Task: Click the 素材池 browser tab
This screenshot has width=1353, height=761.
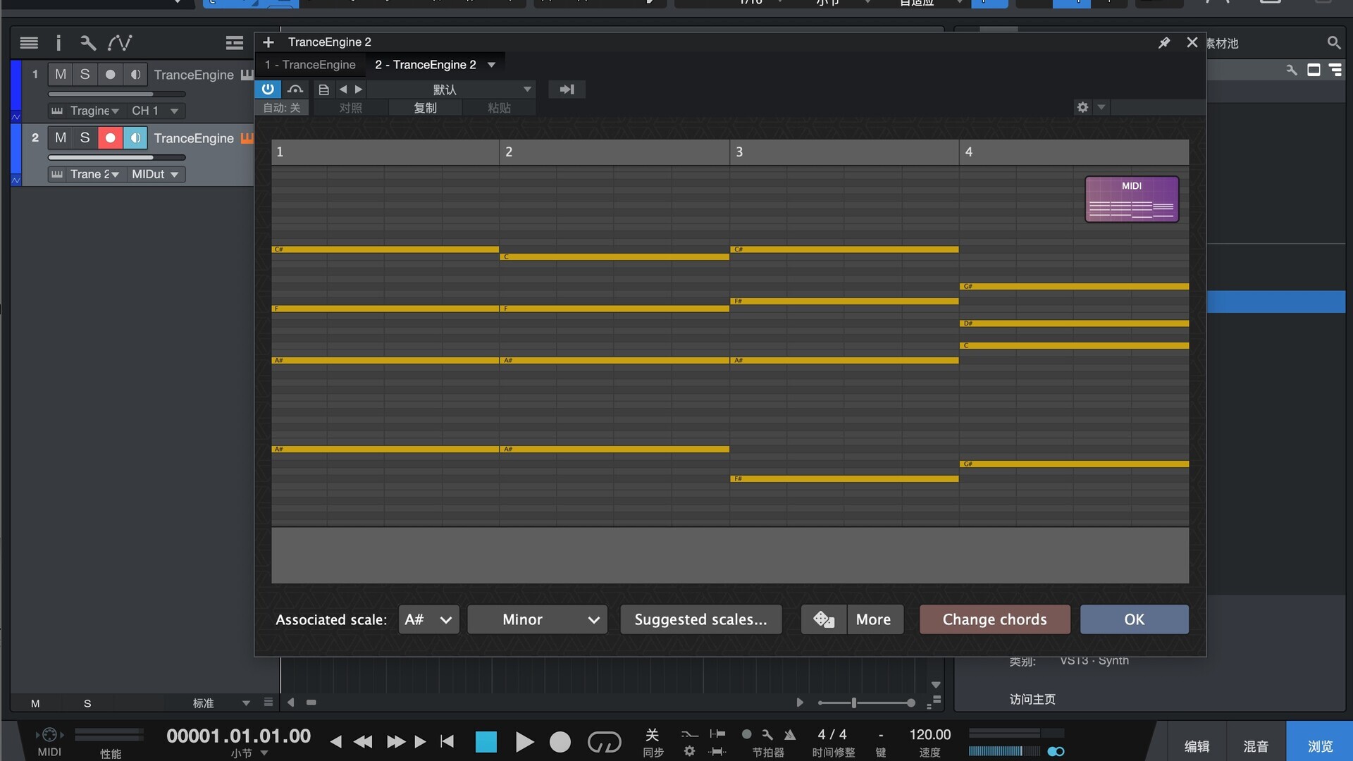Action: [1222, 44]
